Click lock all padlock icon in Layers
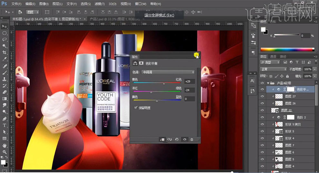Viewport: 319px width, 173px height. 287,76
